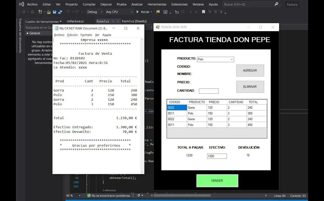This screenshot has height=201, width=324.
Task: Open the PRODUCTO combo box showing Polo
Action: (216, 59)
